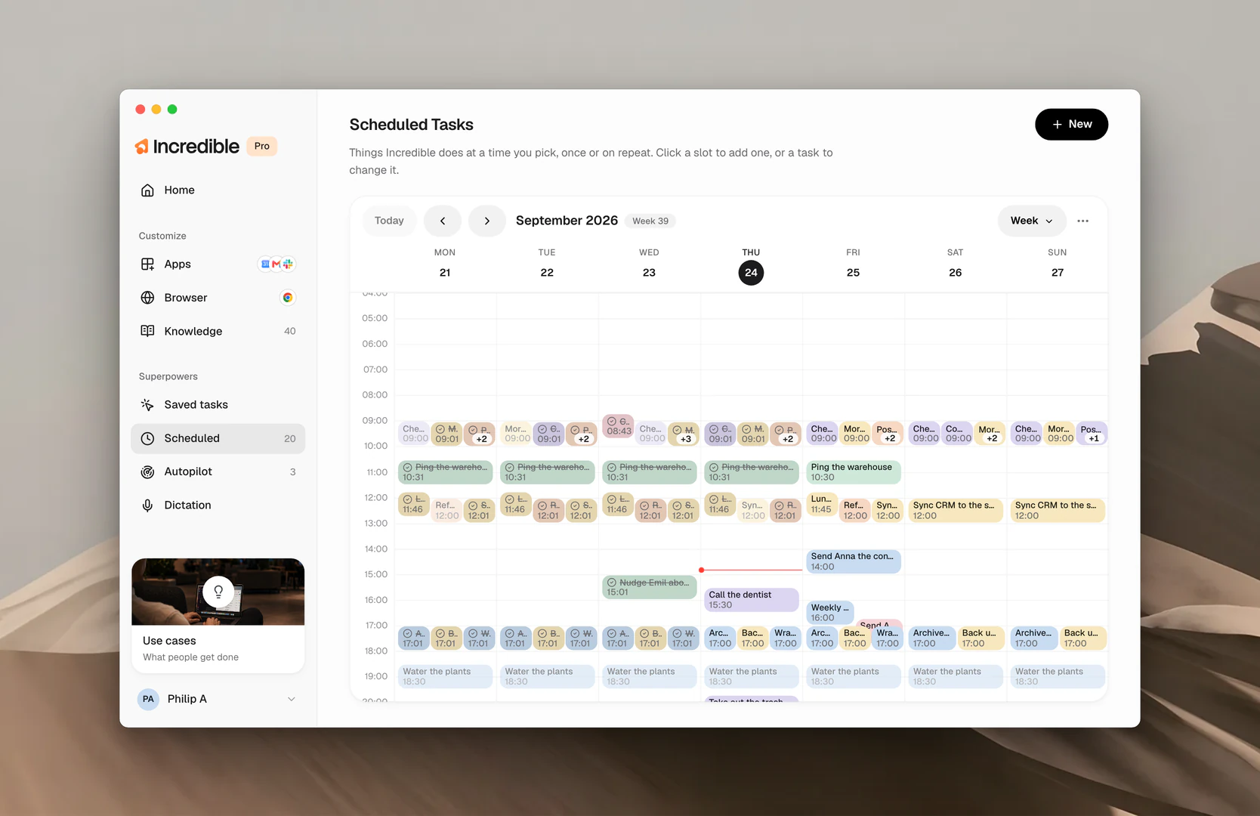Viewport: 1260px width, 816px height.
Task: Open Send Anna the con... 14:00 task
Action: [854, 561]
